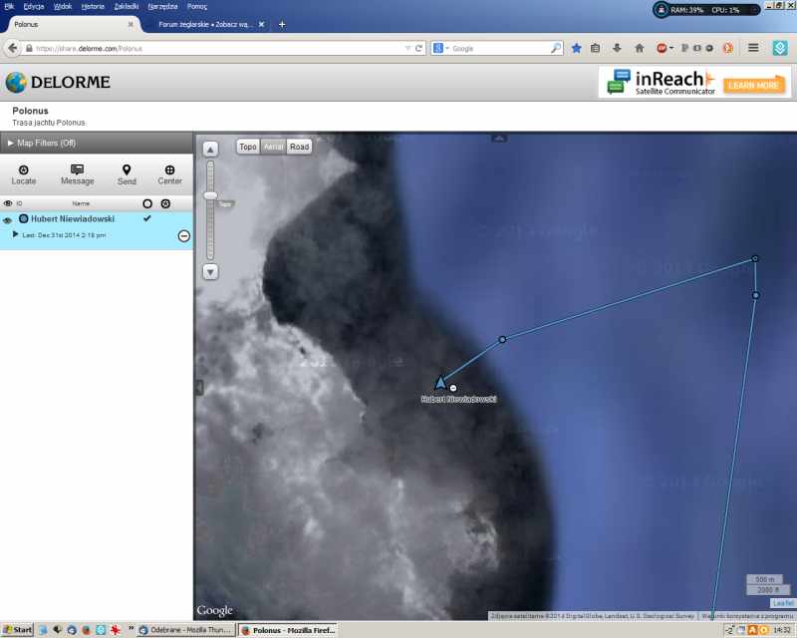Viewport: 797px width, 638px height.
Task: Toggle visibility eye for Hubert Niewiadowski
Action: tap(8, 219)
